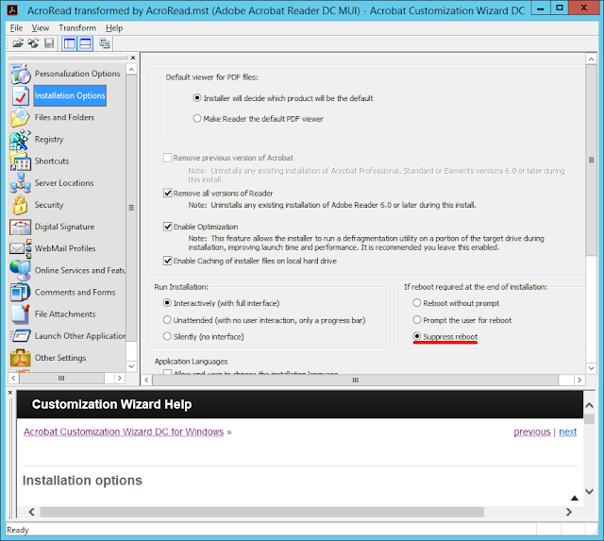Image resolution: width=604 pixels, height=541 pixels.
Task: Open Personalization Options icon in sidebar
Action: (21, 74)
